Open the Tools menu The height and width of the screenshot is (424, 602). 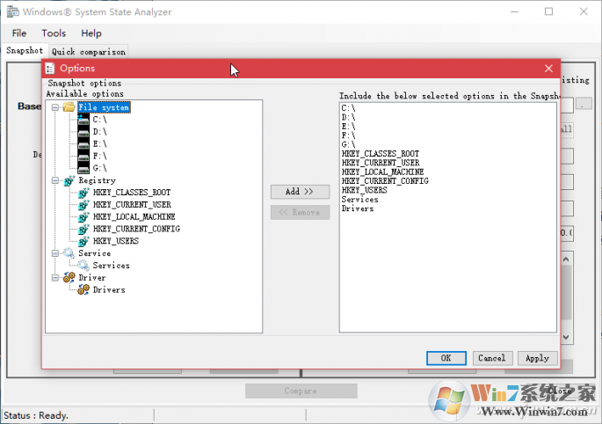pos(54,33)
